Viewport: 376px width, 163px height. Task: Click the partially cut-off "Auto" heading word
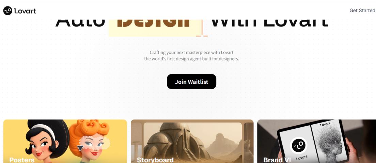pyautogui.click(x=80, y=23)
